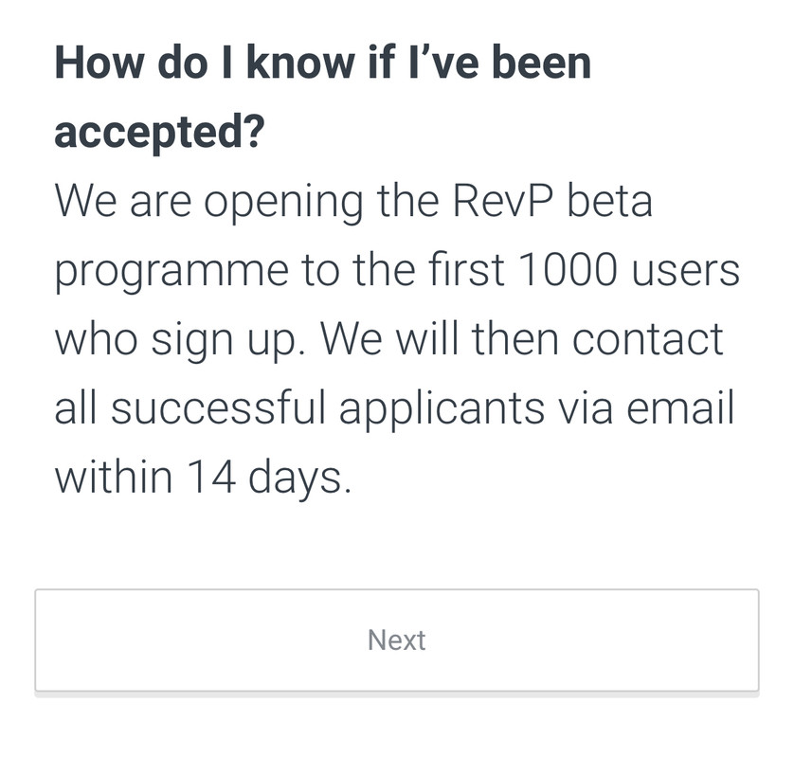Viewport: 794px width, 758px height.
Task: Click the word "successful" in the paragraph
Action: click(x=218, y=407)
